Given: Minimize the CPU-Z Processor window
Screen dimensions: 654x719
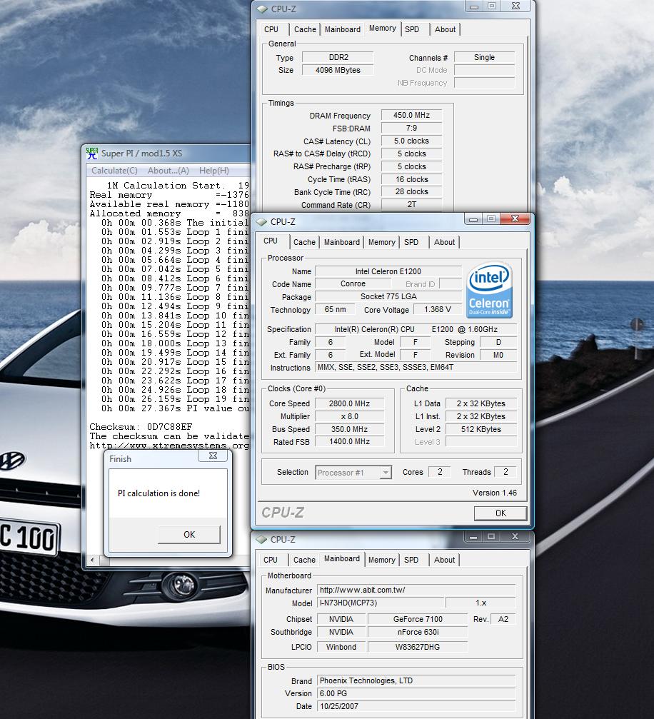Looking at the screenshot, I should (x=473, y=219).
